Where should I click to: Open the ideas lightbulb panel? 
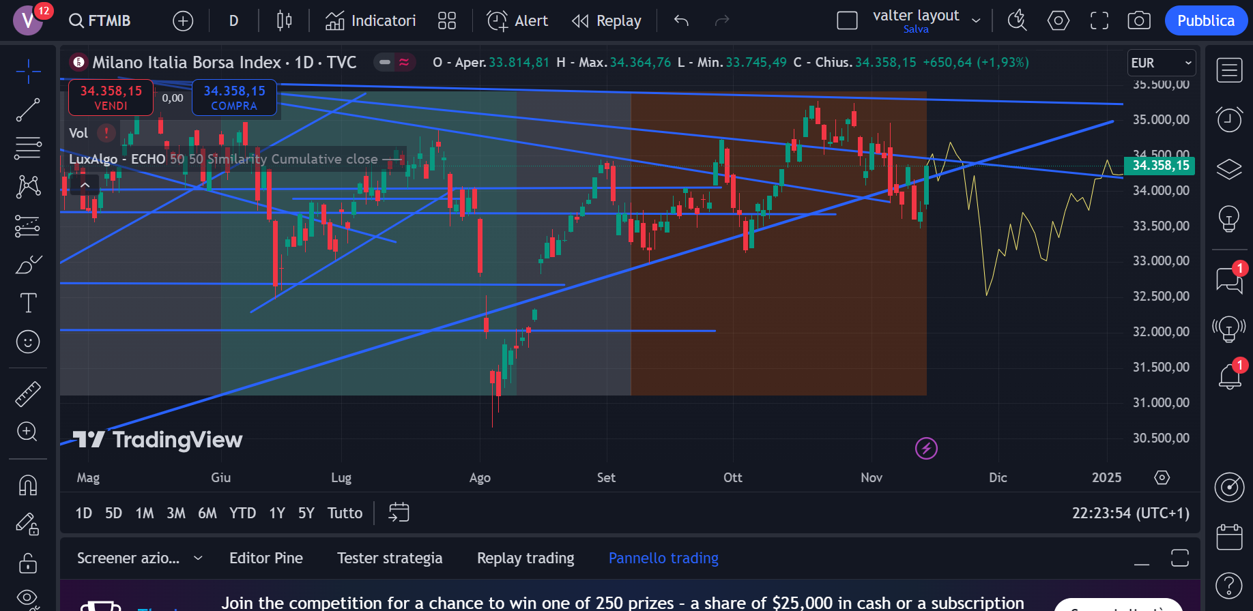click(1229, 219)
